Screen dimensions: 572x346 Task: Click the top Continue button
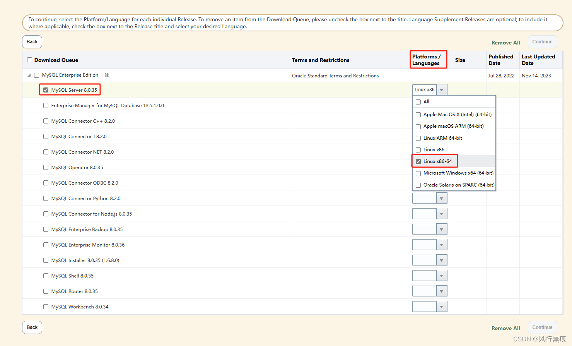542,42
